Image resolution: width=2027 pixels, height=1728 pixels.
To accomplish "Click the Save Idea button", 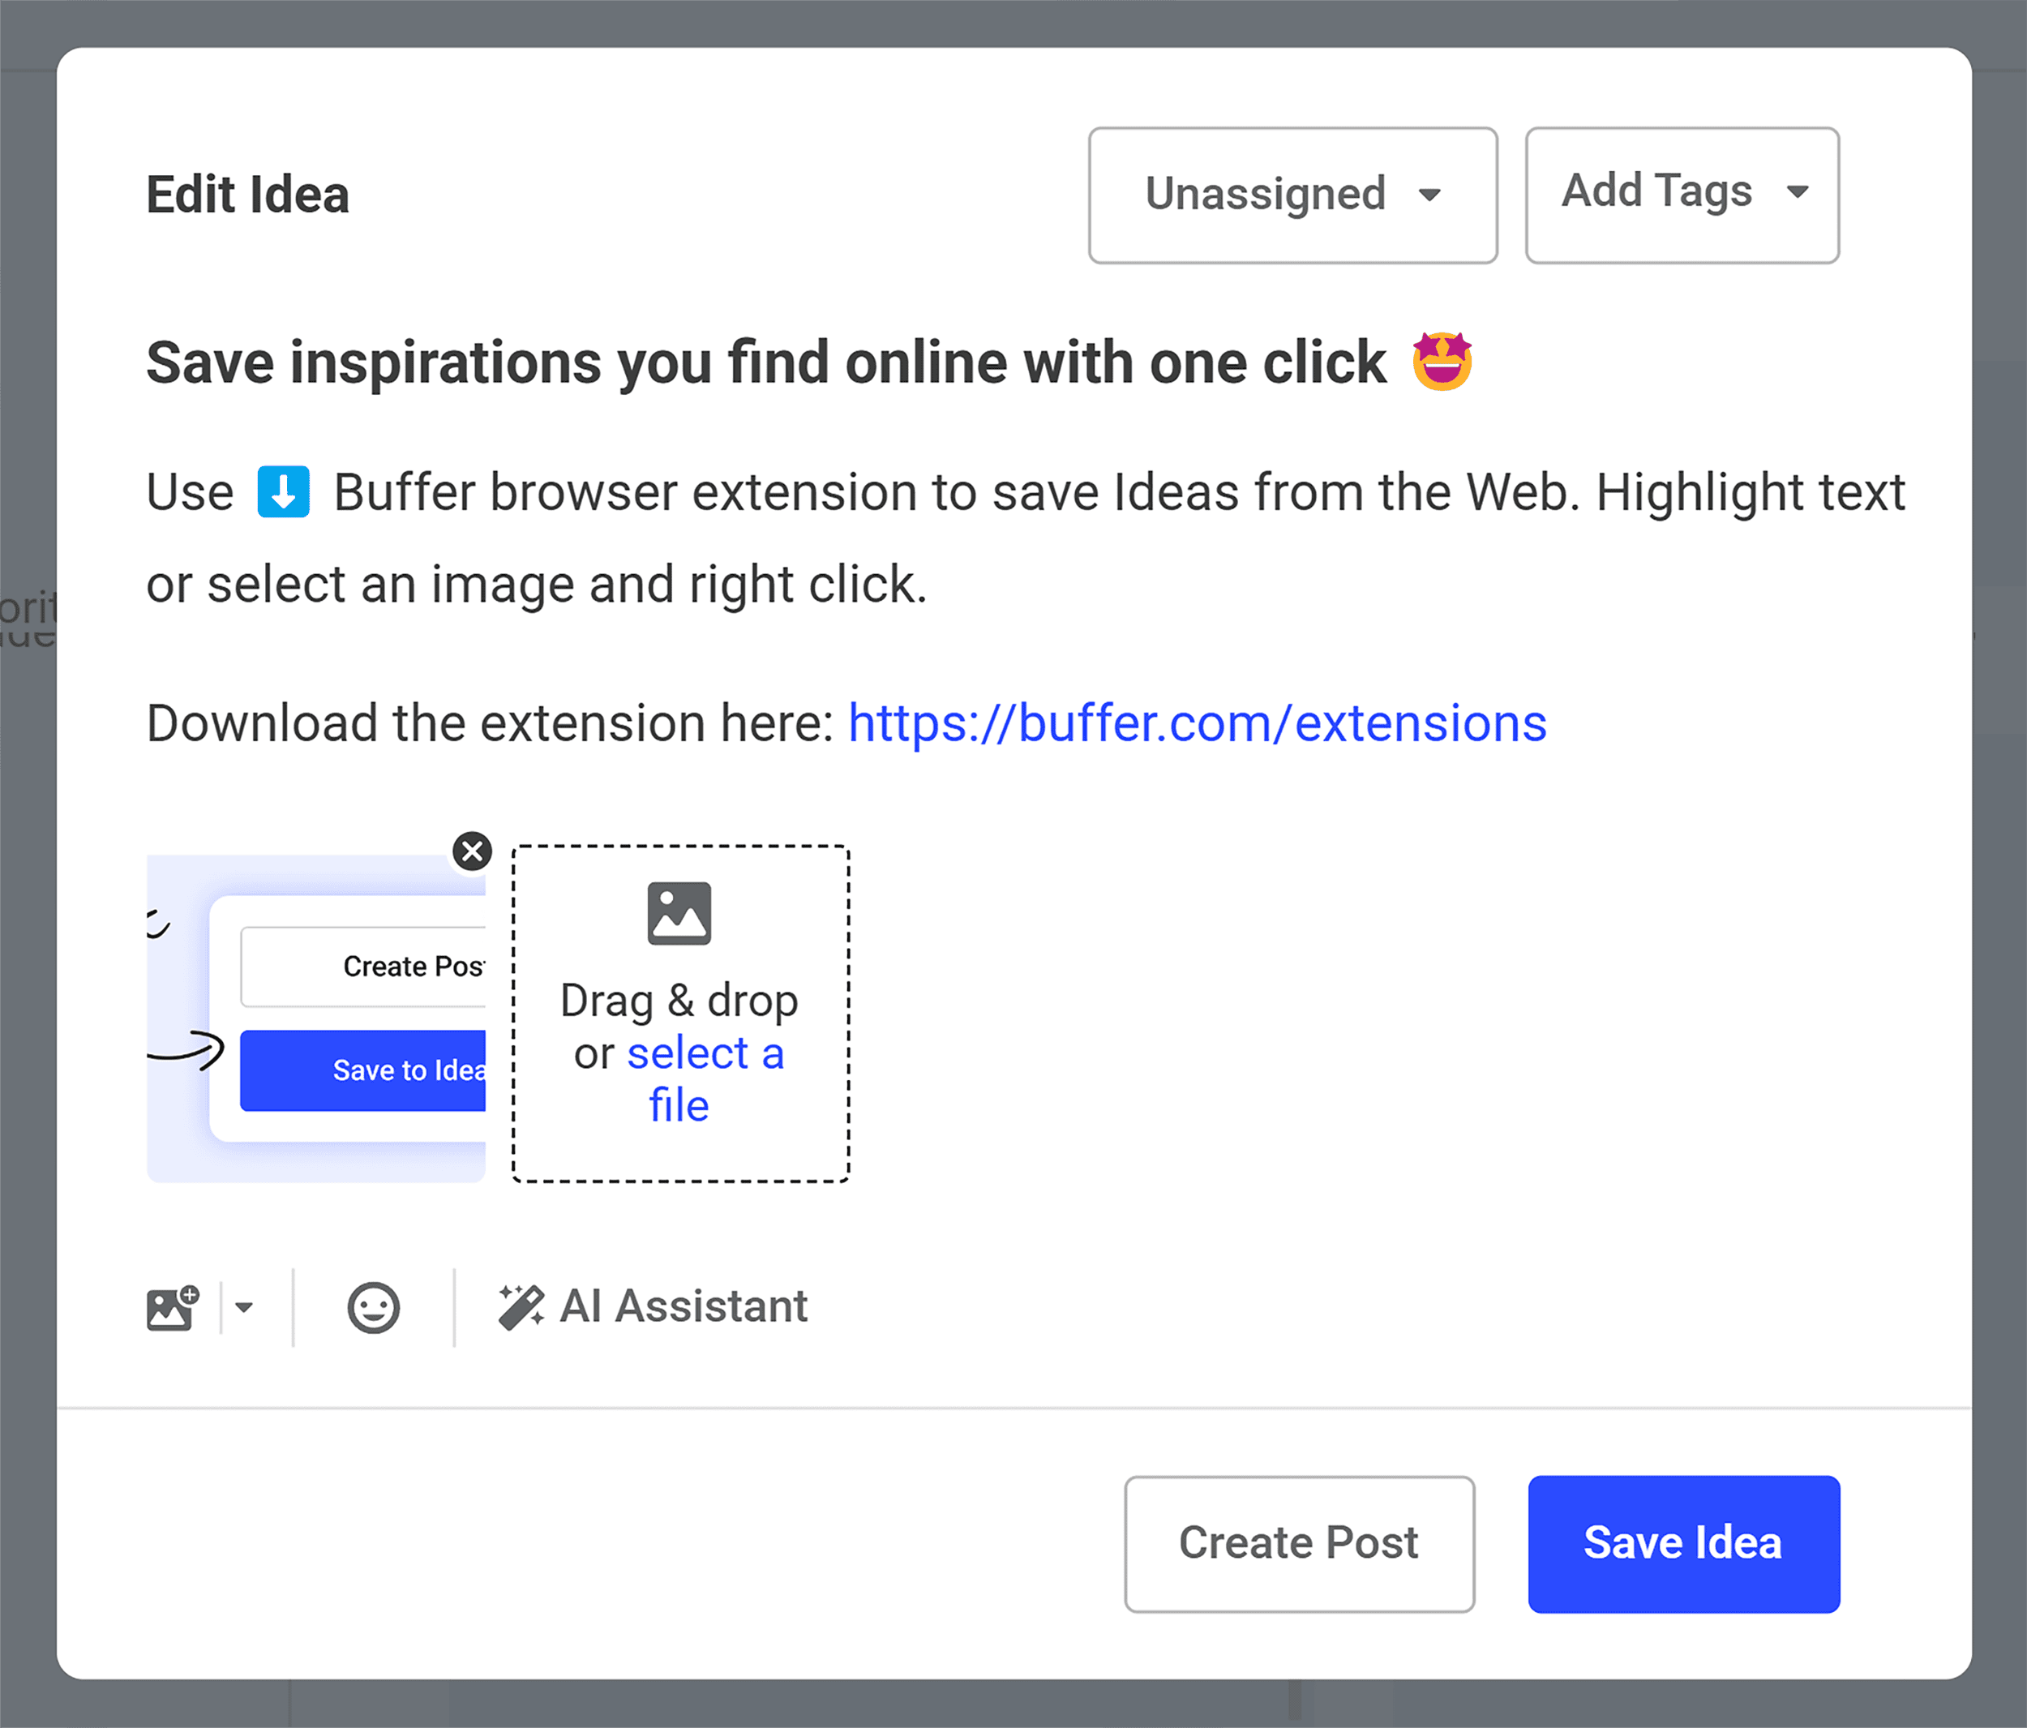I will tap(1682, 1543).
